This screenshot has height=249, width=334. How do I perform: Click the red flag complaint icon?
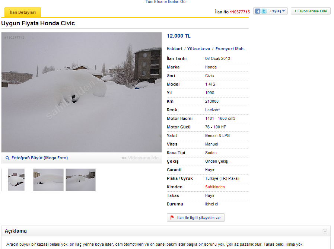[x=172, y=217]
